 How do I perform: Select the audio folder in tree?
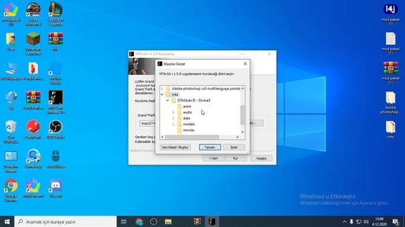point(187,112)
